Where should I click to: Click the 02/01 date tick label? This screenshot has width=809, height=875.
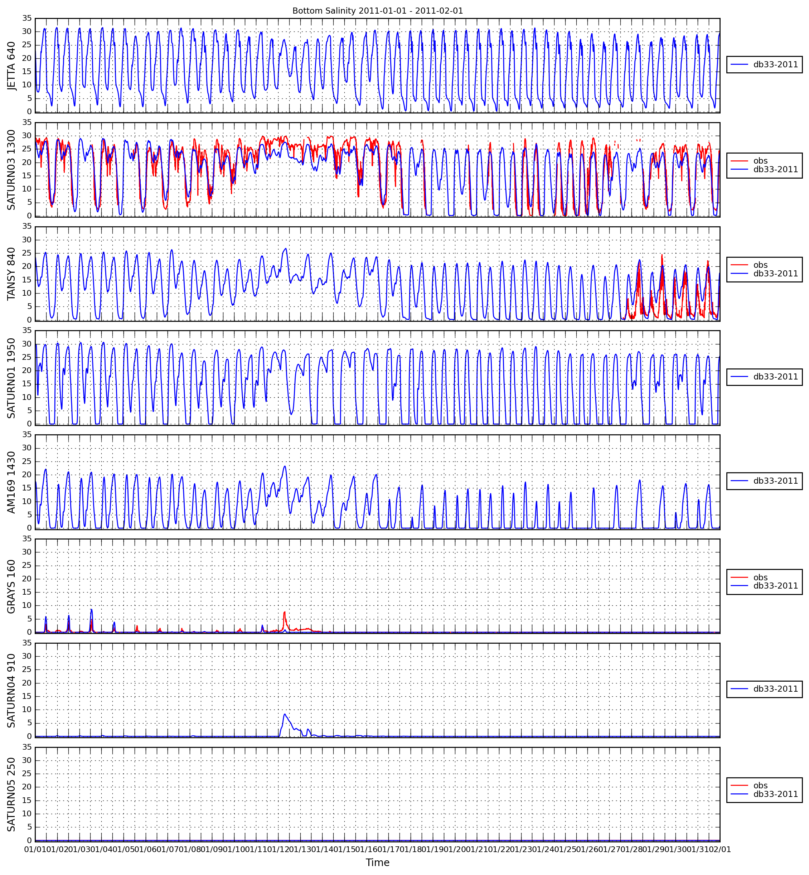point(720,849)
